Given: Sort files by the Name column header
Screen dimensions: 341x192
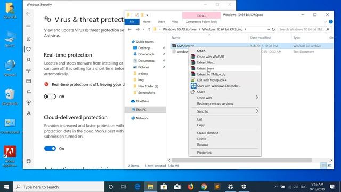Looking at the screenshot, I should pyautogui.click(x=176, y=38).
